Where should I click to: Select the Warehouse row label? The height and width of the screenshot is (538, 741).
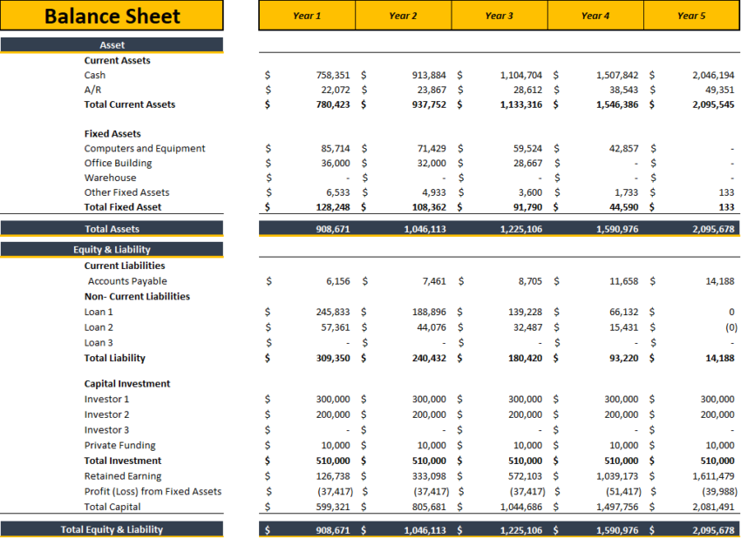(107, 178)
